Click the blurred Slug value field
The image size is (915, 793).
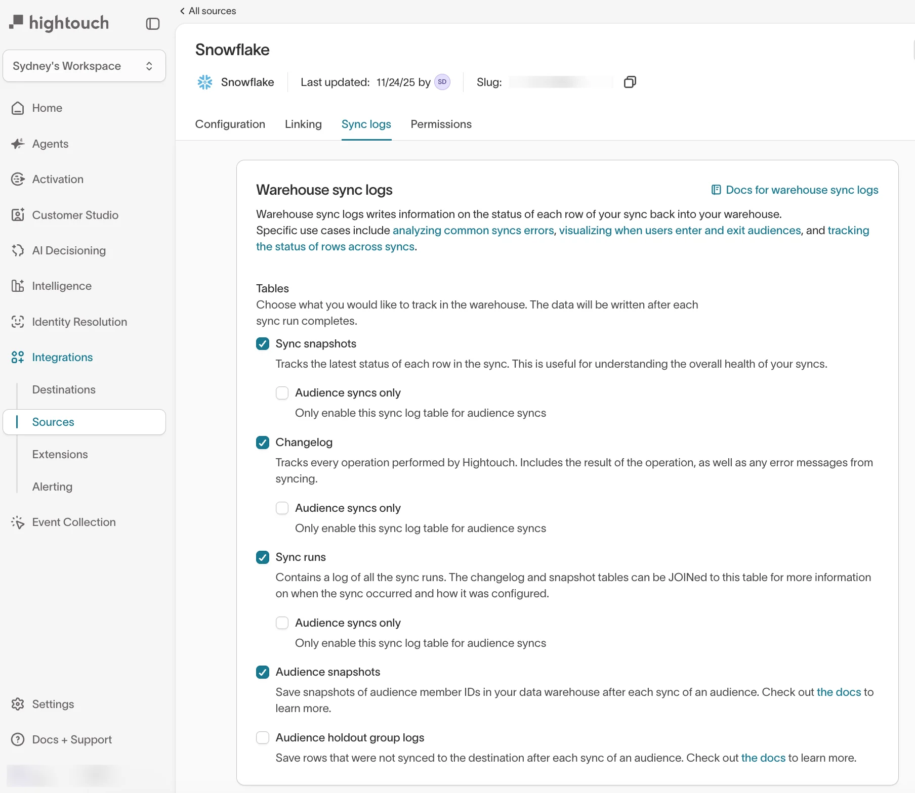point(561,82)
